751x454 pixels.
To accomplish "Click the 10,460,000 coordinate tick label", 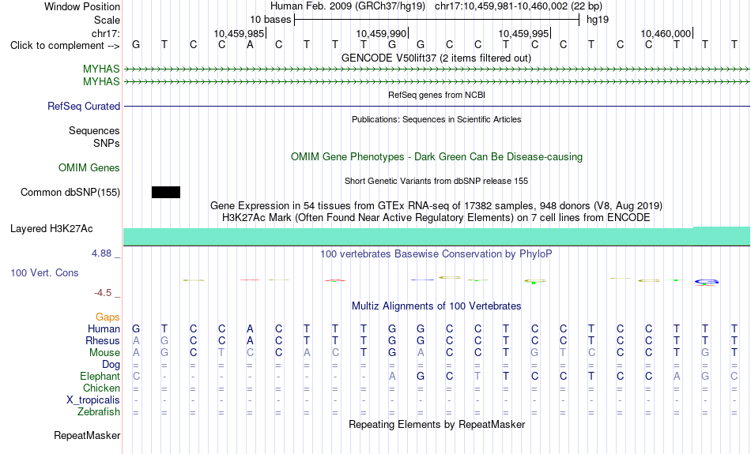I will [666, 33].
